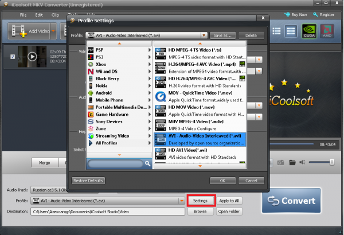Click the Add Video film icon

coord(19,31)
